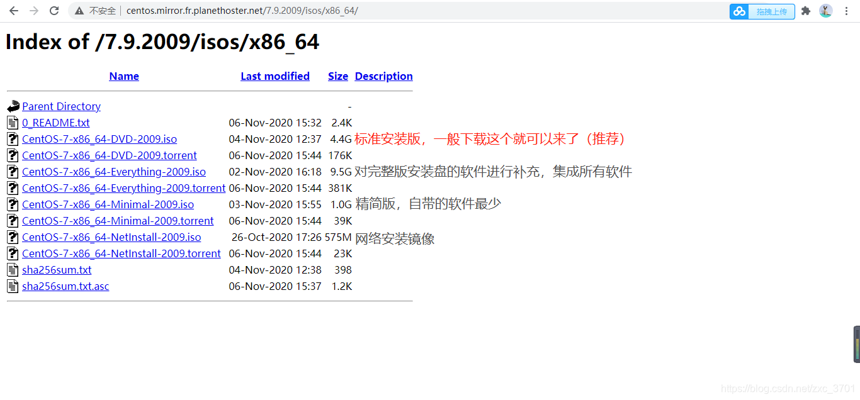The width and height of the screenshot is (860, 400).
Task: Click the icon beside sha256sum.txt.asc
Action: (13, 286)
